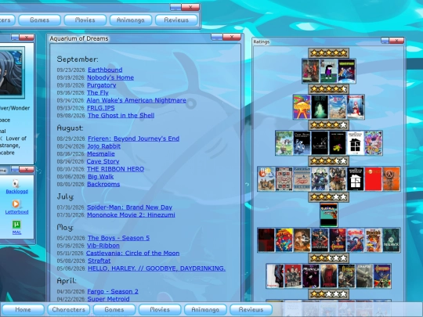Image resolution: width=423 pixels, height=317 pixels.
Task: Select the grey Straftat poster
Action: tap(364, 276)
